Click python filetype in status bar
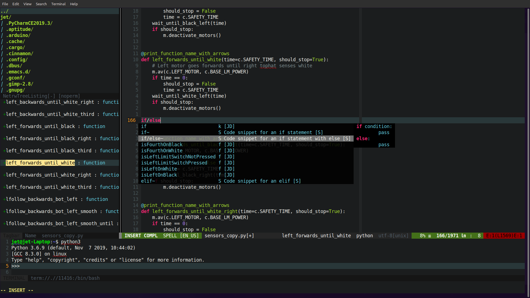This screenshot has height=298, width=530. pyautogui.click(x=364, y=236)
